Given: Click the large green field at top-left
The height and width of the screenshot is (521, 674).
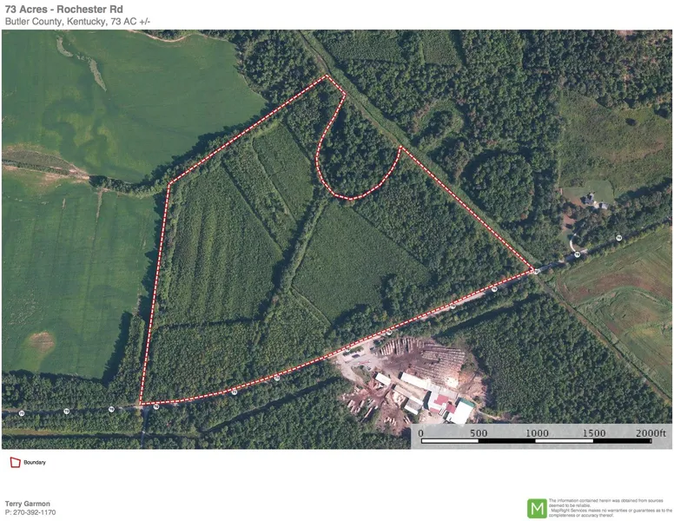Looking at the screenshot, I should [130, 96].
